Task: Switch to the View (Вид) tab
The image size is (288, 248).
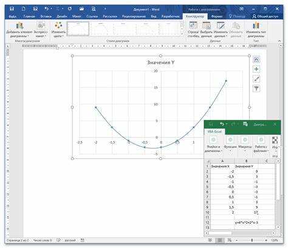Action: (x=154, y=16)
